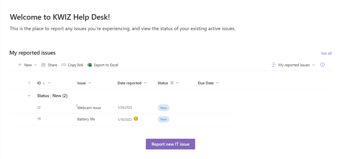The width and height of the screenshot is (343, 159).
Task: Open the info details pane icon
Action: [322, 65]
